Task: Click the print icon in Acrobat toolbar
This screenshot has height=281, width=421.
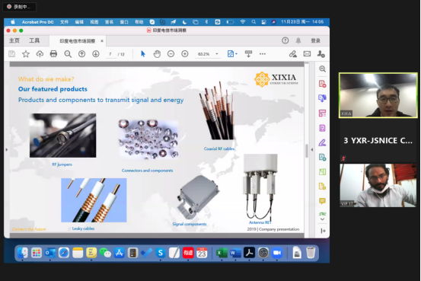Action: [53, 54]
